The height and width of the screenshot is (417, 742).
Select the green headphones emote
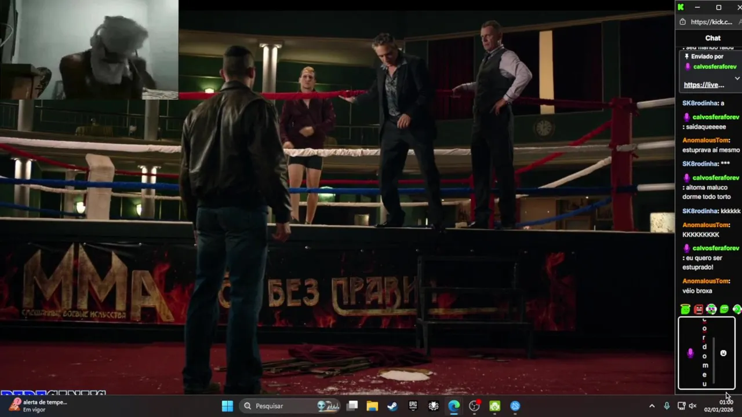(x=711, y=309)
